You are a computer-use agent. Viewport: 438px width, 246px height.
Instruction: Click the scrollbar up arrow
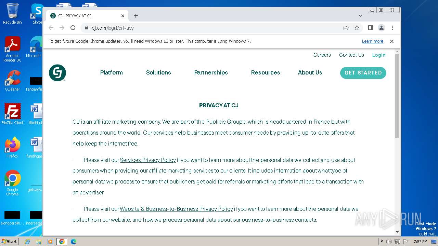(x=397, y=52)
